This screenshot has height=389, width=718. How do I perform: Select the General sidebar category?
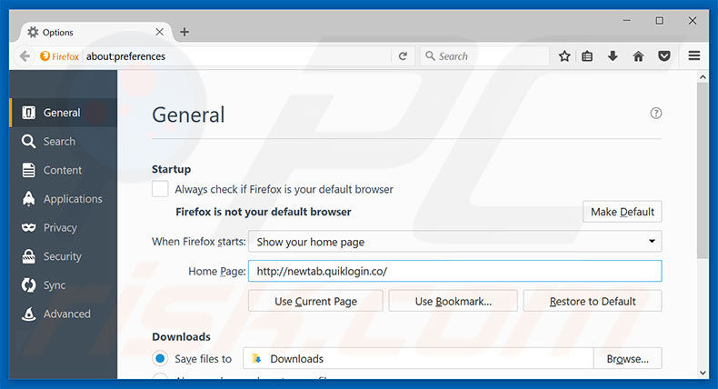click(x=64, y=113)
